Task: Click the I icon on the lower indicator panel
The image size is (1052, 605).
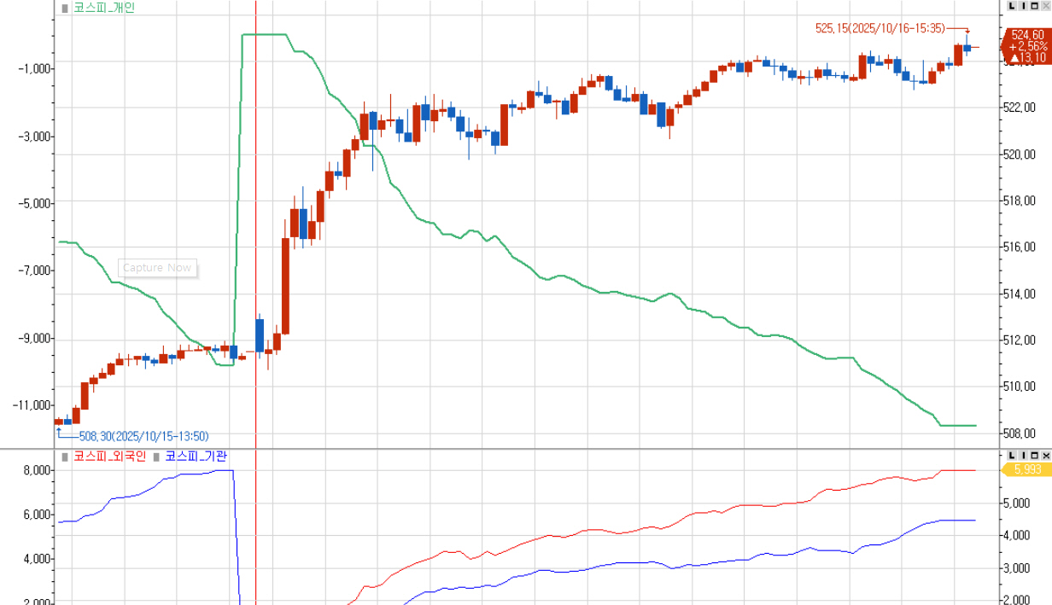Action: (x=1024, y=455)
